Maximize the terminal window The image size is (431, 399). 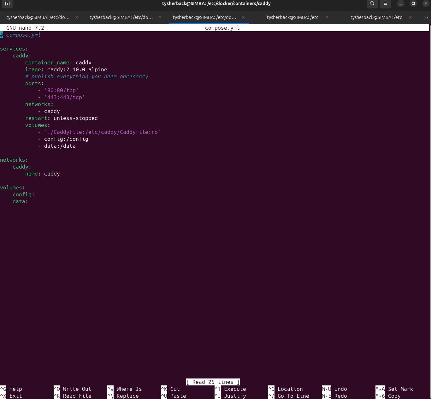(413, 4)
